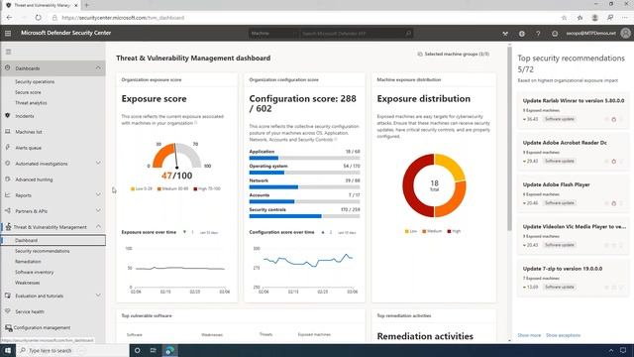Open the Update Adobe Acrobat Reader Dc recommendation
This screenshot has width=634, height=357.
click(x=565, y=143)
